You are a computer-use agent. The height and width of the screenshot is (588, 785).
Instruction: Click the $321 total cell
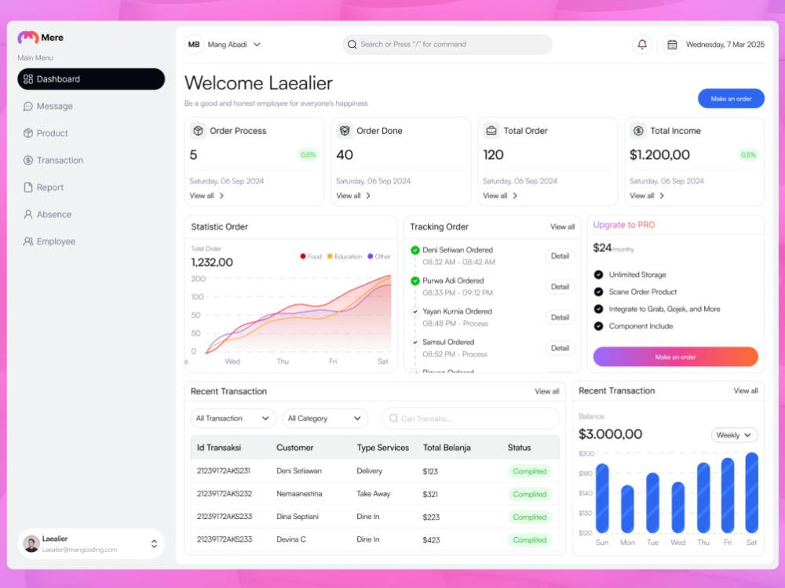click(x=430, y=495)
